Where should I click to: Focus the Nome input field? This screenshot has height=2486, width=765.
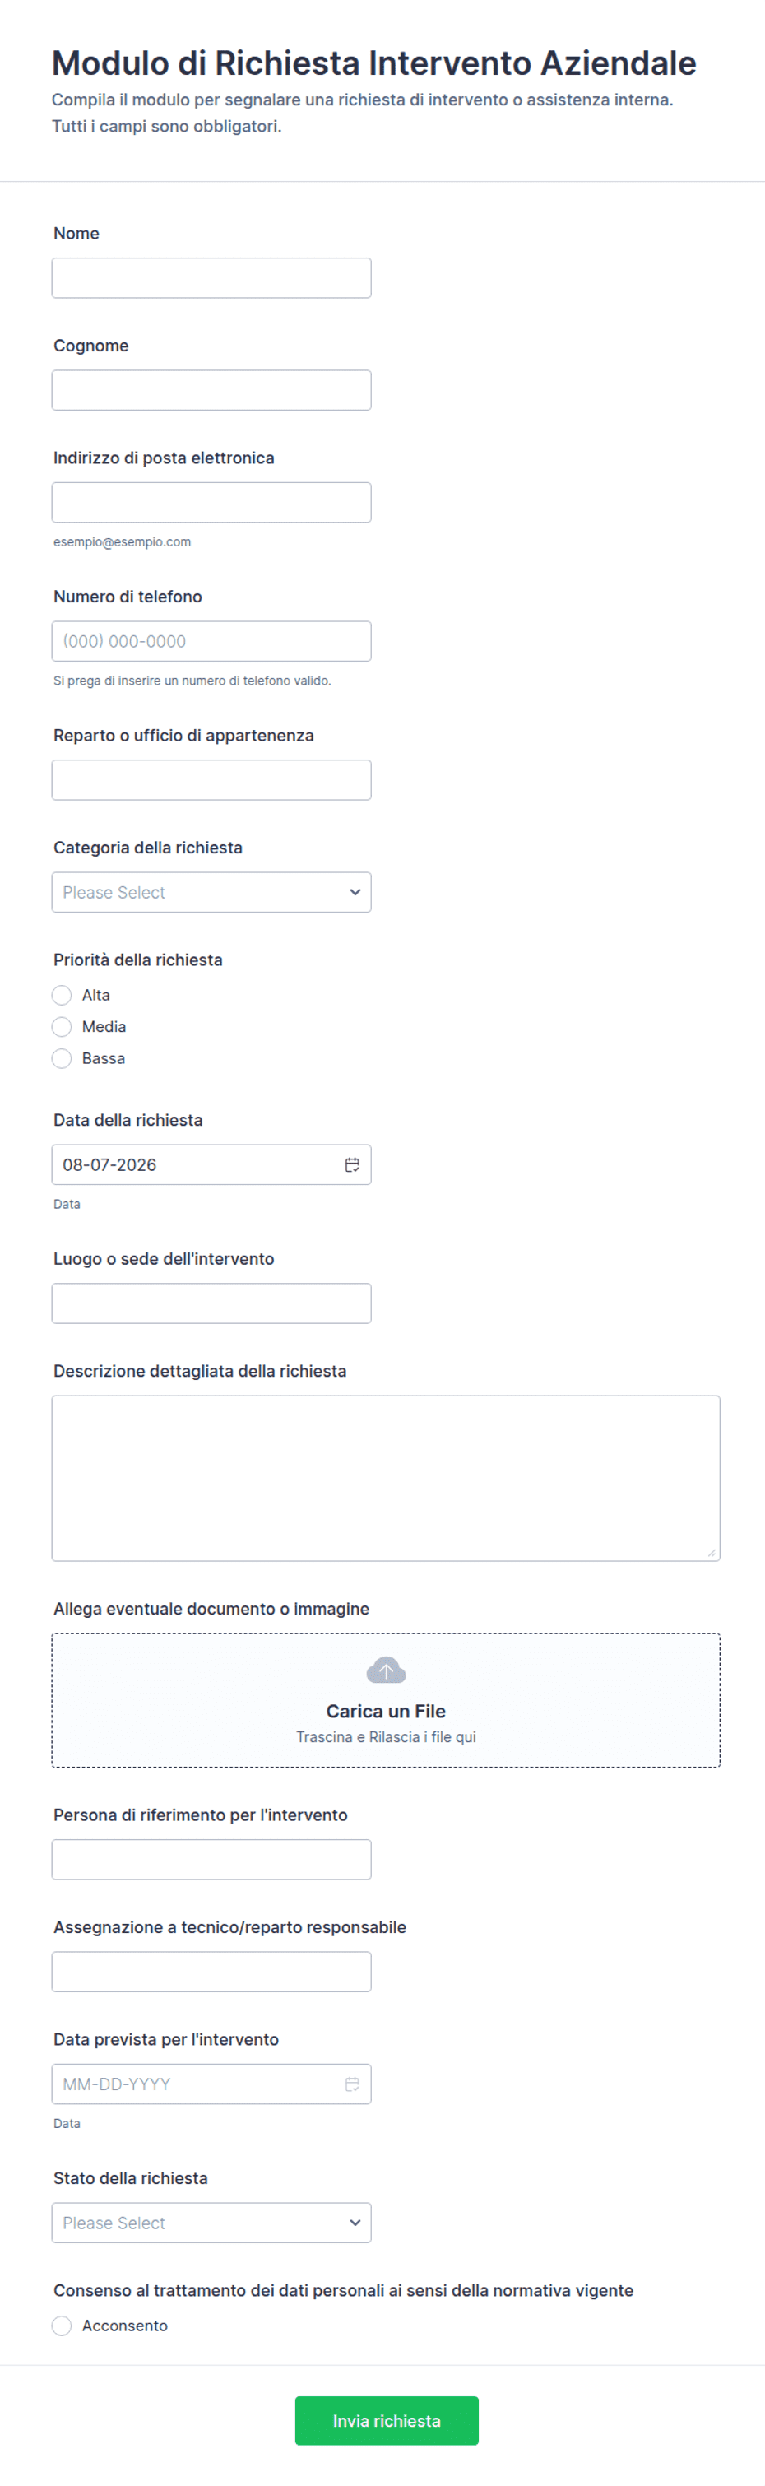(x=211, y=278)
